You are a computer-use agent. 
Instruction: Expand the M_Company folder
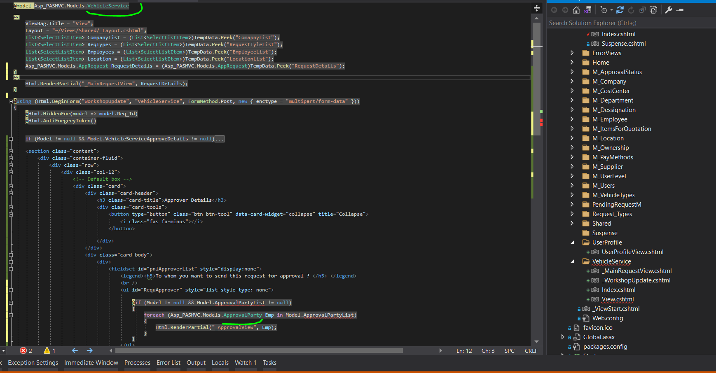tap(572, 82)
